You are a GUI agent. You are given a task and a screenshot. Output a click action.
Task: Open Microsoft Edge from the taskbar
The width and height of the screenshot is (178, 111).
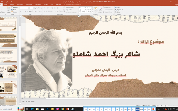coord(32,109)
